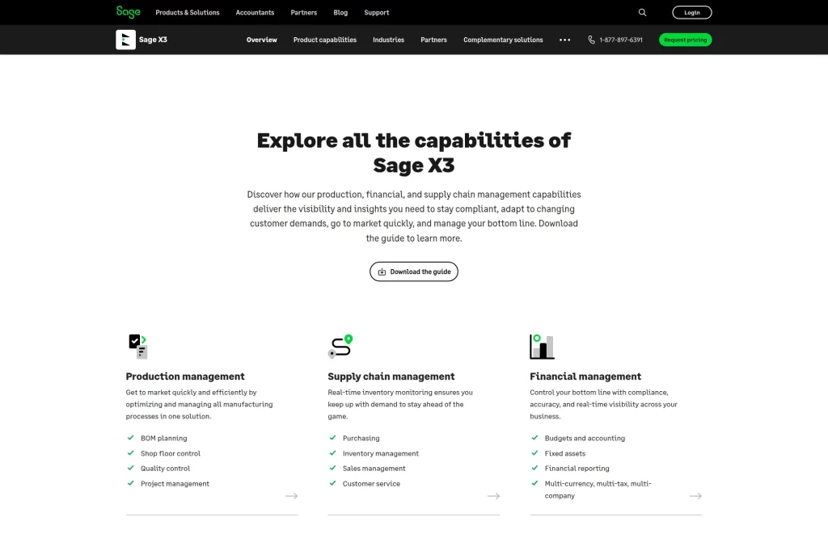
Task: Click the Request pricing button
Action: coord(685,39)
